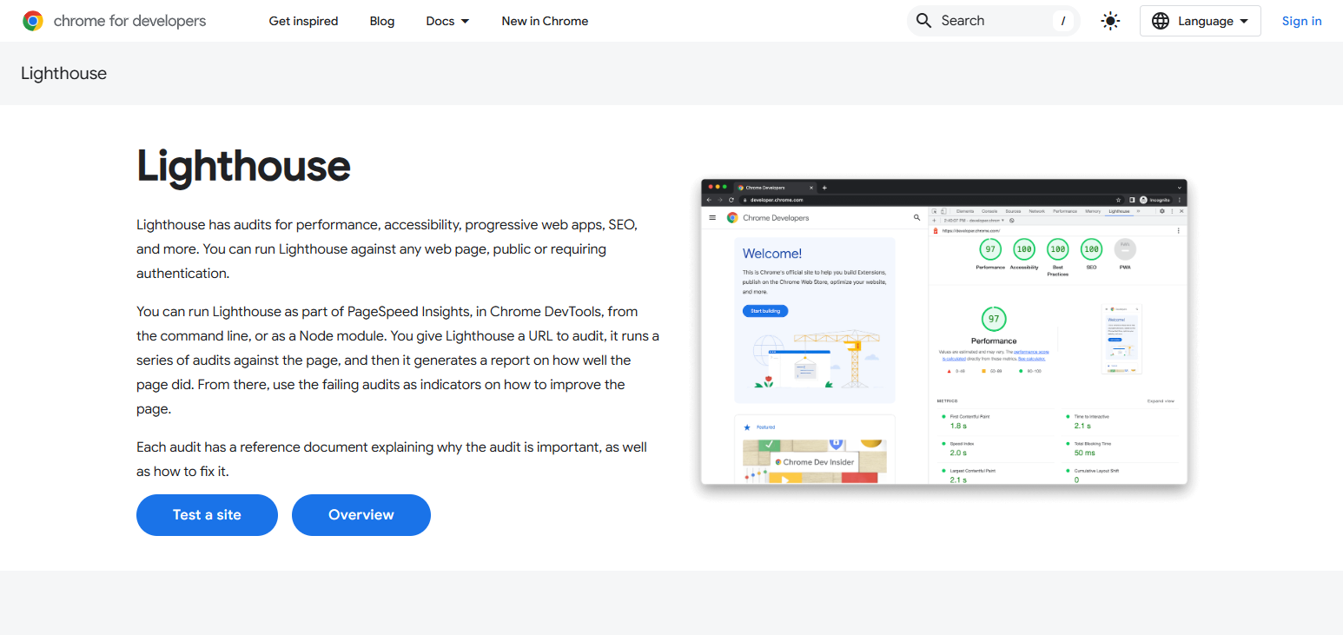Click the paragraph mentioning PageSpeed Insights
The height and width of the screenshot is (635, 1343).
pyautogui.click(x=398, y=360)
